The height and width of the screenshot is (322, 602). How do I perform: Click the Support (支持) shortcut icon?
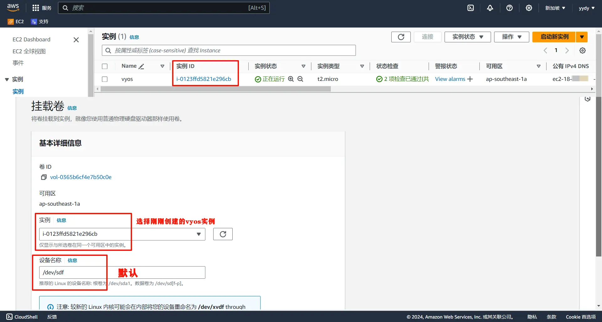(34, 22)
